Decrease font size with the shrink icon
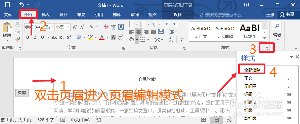The width and height of the screenshot is (300, 124). (x=82, y=27)
